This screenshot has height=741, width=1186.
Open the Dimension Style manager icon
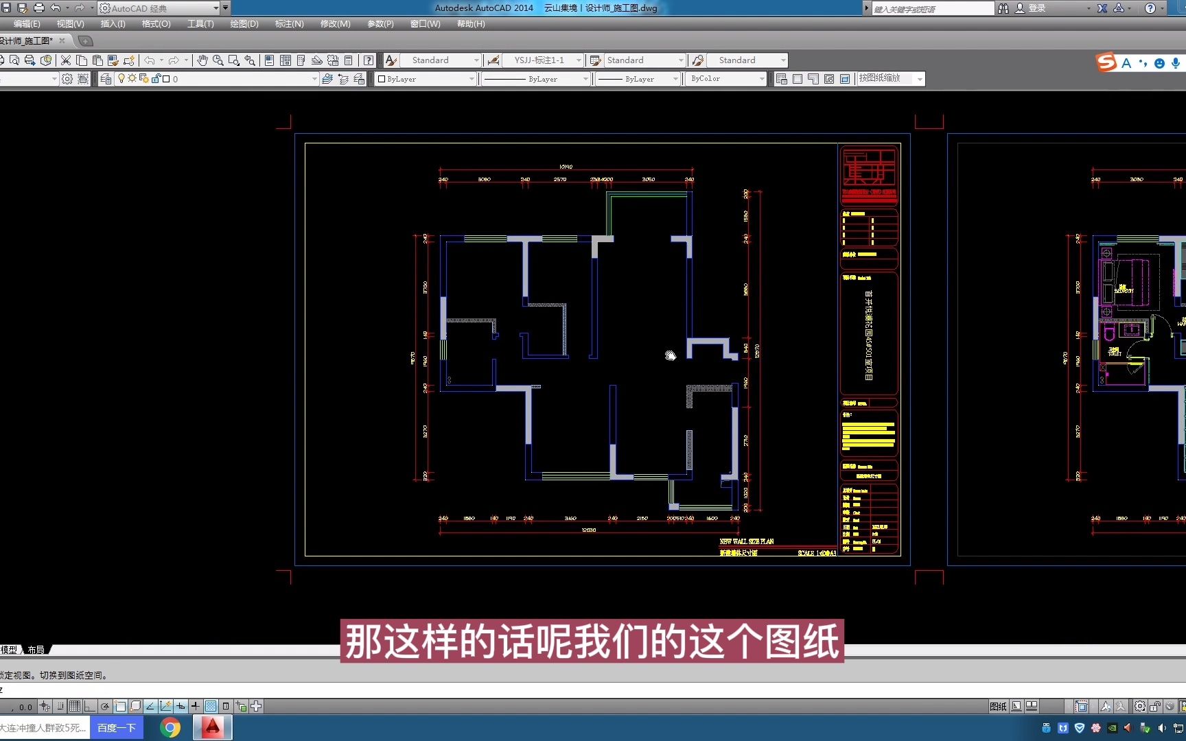[493, 60]
